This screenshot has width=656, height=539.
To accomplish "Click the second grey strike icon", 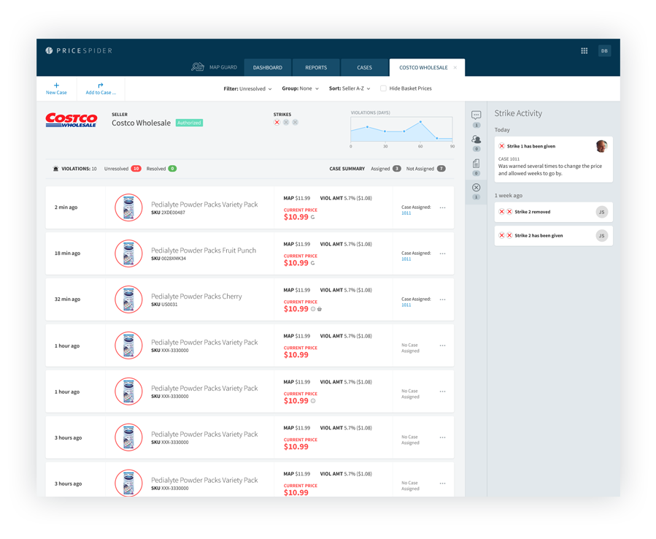I will click(286, 122).
